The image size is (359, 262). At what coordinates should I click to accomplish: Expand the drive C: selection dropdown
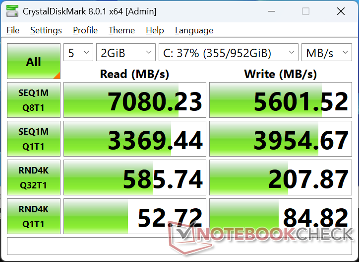tap(228, 53)
